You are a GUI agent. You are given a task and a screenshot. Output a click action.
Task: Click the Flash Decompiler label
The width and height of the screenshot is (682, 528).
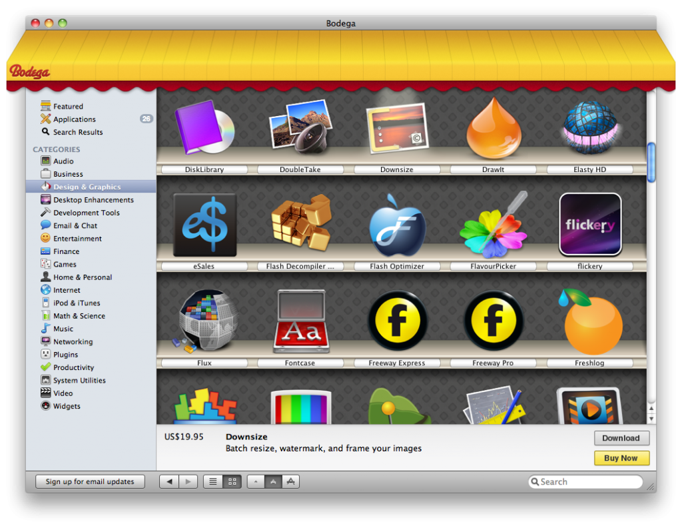300,266
